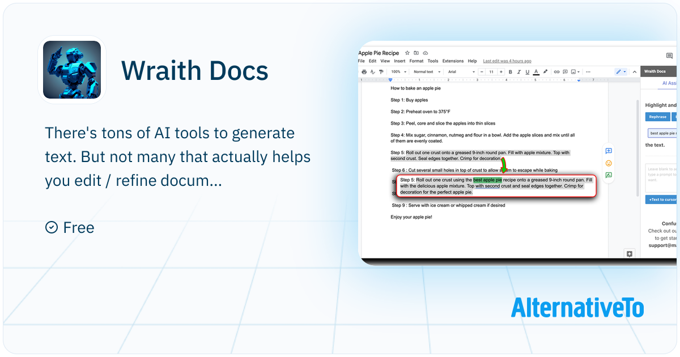Decrease the font size with minus
The width and height of the screenshot is (680, 357).
point(482,72)
